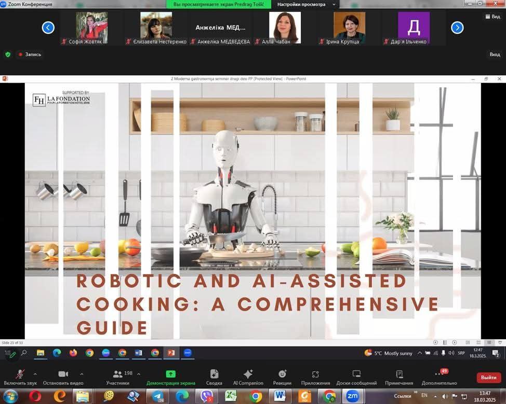Viewport: 506px width, 404px height.
Task: Toggle camera with Остановить видео
Action: click(x=63, y=377)
